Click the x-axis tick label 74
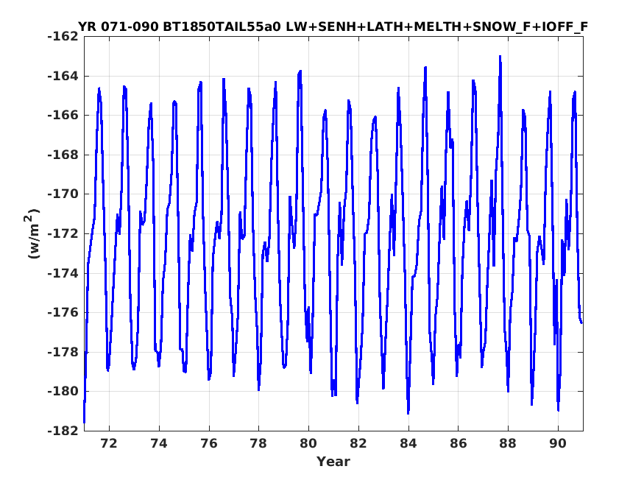644x483 pixels. click(x=159, y=443)
